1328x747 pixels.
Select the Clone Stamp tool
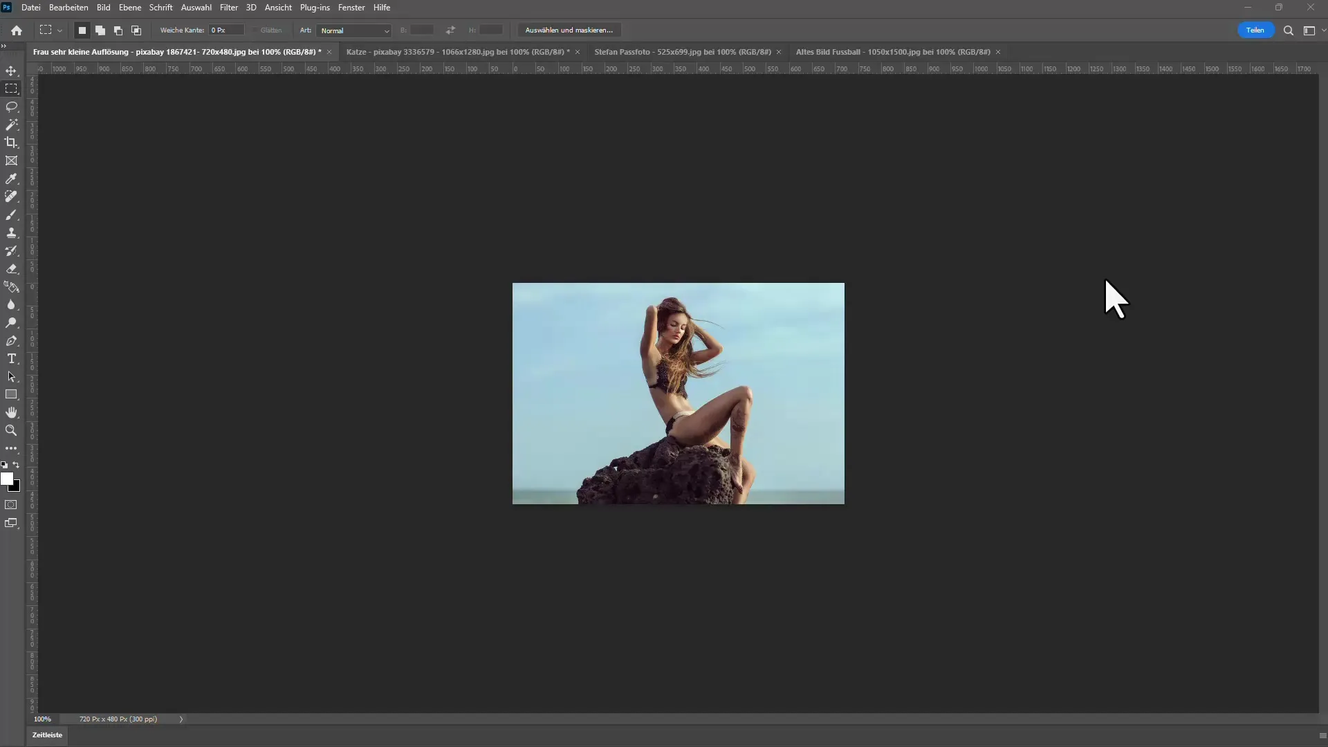click(12, 234)
